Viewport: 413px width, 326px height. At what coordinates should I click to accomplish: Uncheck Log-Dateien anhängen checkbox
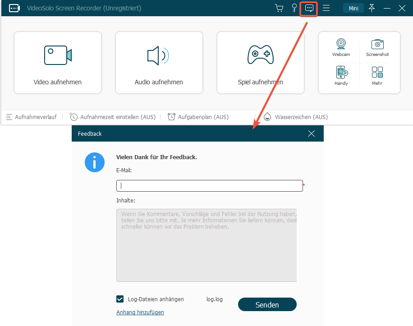pyautogui.click(x=120, y=299)
